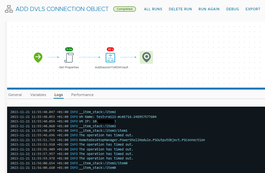Switch to the General tab
Viewport: 265px width, 173px height.
pyautogui.click(x=15, y=95)
